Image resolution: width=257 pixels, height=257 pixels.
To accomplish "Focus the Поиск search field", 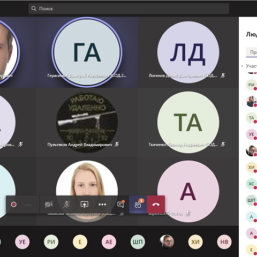I will point(128,9).
